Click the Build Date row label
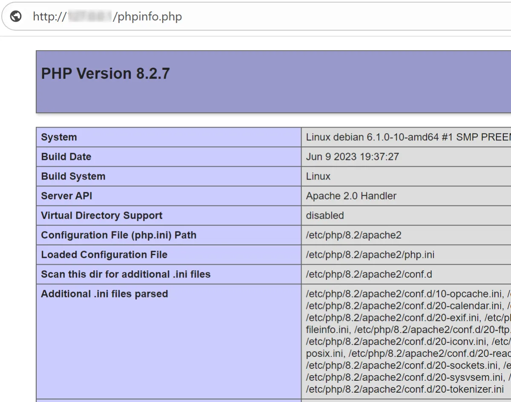The height and width of the screenshot is (402, 511). click(x=66, y=157)
